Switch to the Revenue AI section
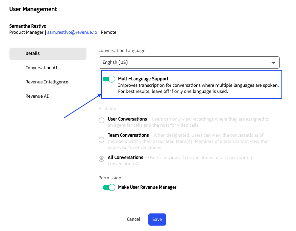The width and height of the screenshot is (296, 231). tap(37, 96)
